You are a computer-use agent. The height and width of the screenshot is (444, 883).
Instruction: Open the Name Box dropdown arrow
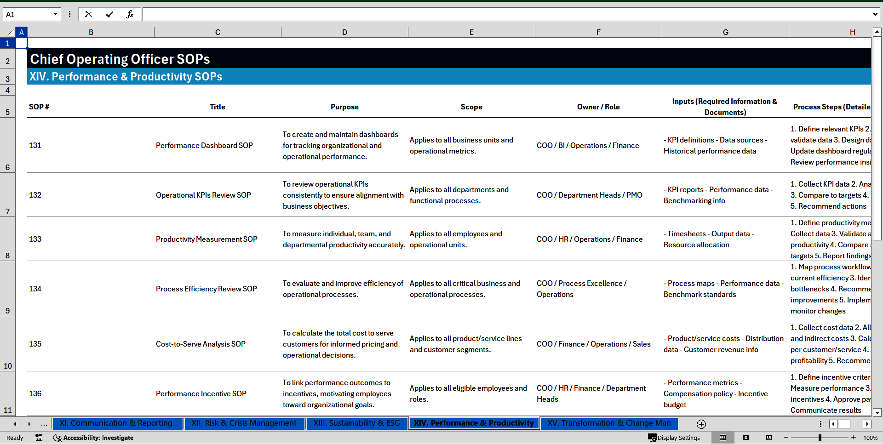click(x=55, y=14)
